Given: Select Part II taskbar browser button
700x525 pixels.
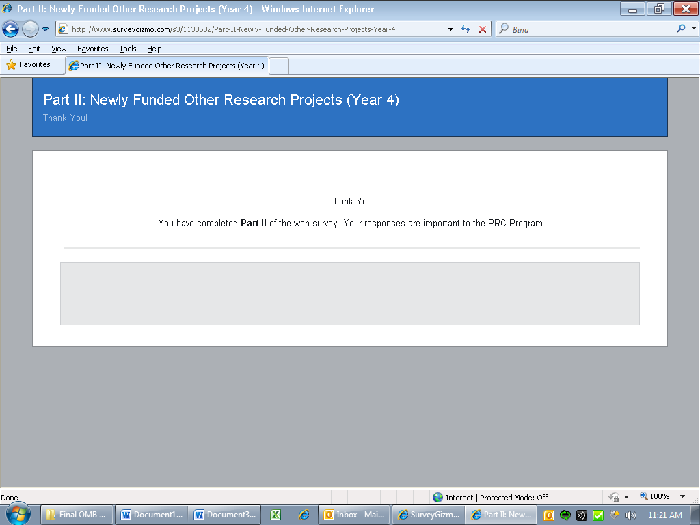Looking at the screenshot, I should (x=501, y=515).
